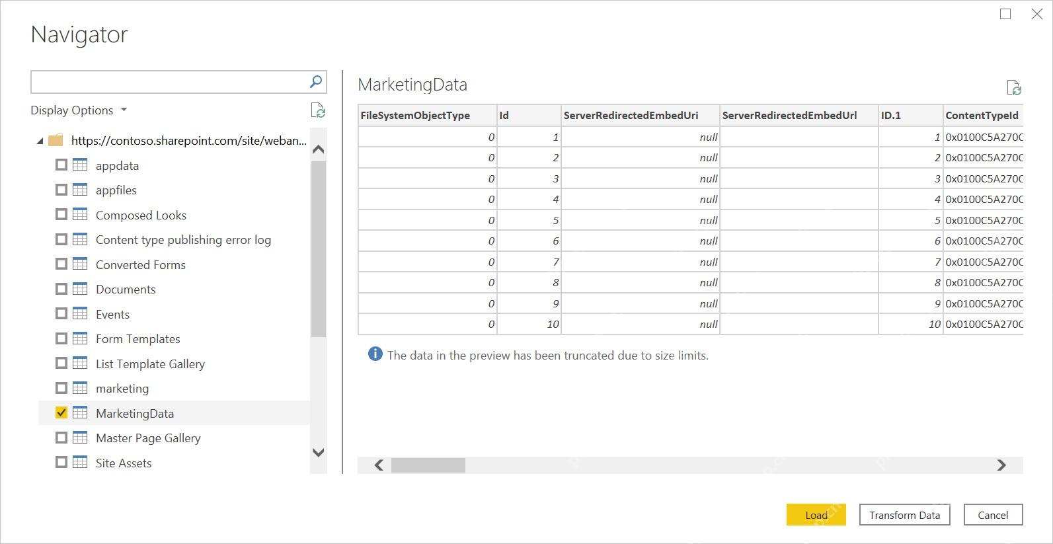Click table icon beside Converted Forms

pos(80,264)
